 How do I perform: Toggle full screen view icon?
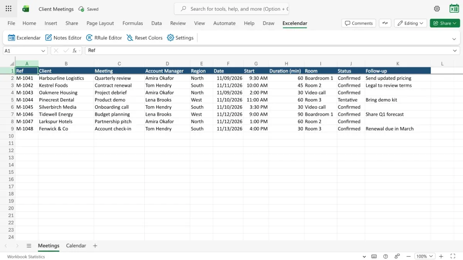453,257
